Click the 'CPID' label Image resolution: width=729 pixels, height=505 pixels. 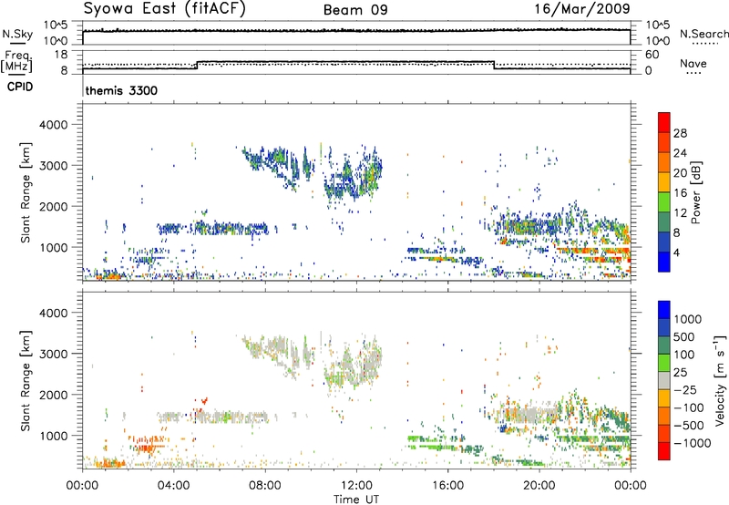tap(19, 87)
